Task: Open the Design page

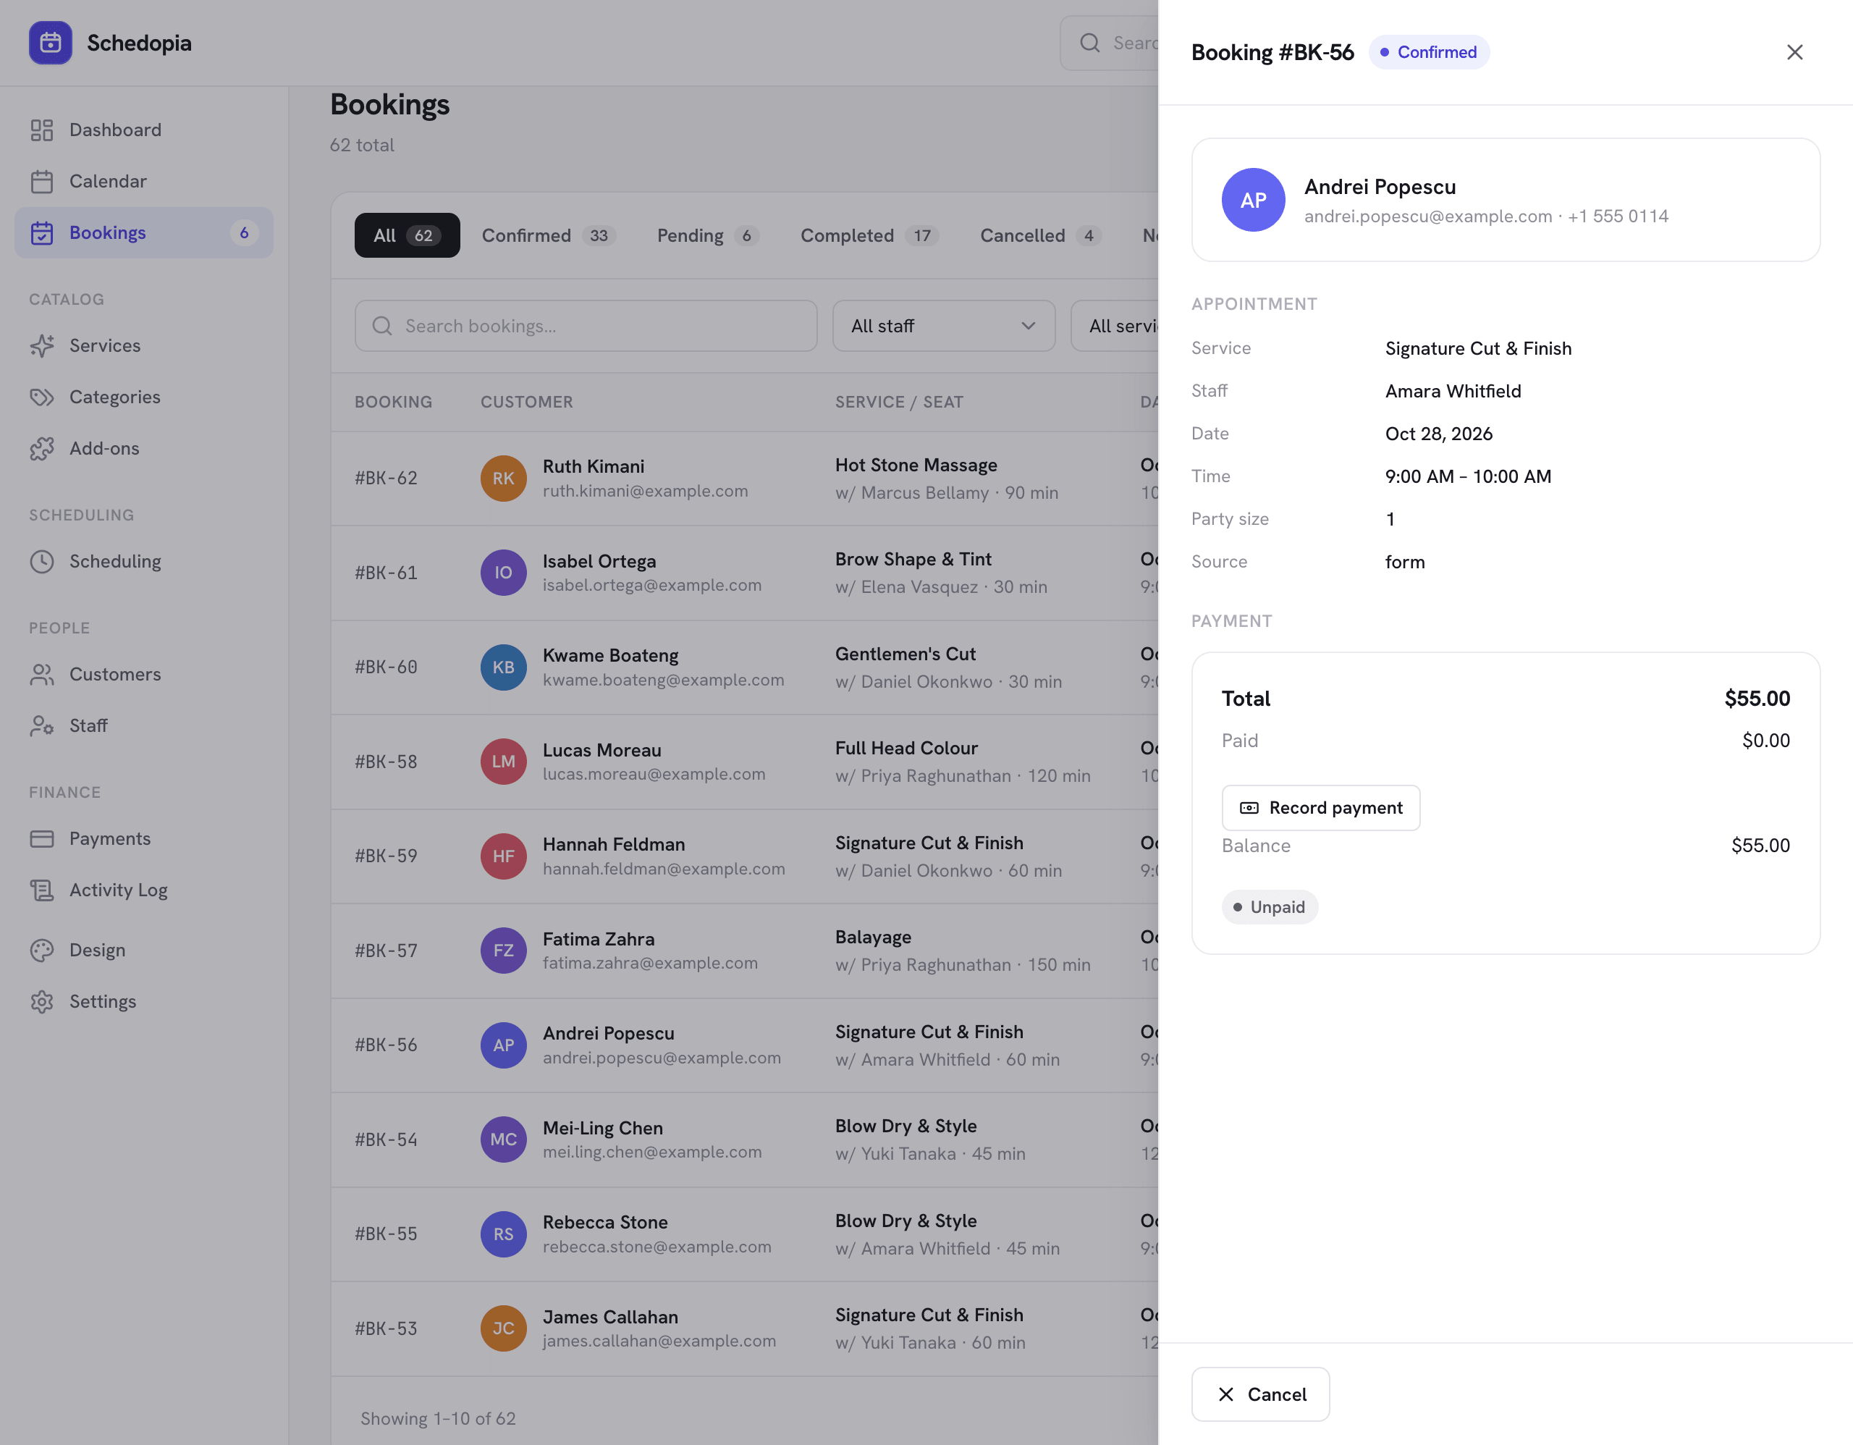Action: pos(143,950)
